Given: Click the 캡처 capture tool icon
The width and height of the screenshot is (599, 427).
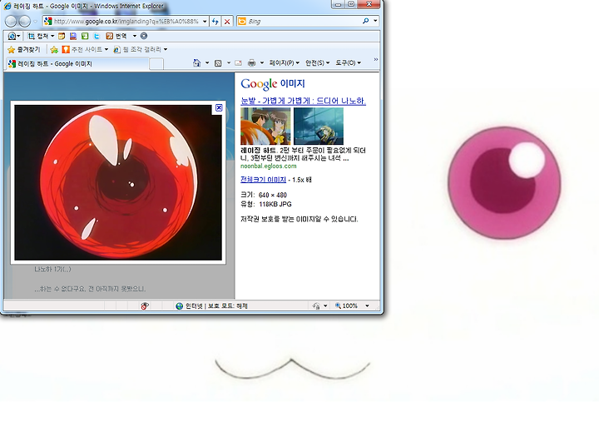Looking at the screenshot, I should coord(32,36).
